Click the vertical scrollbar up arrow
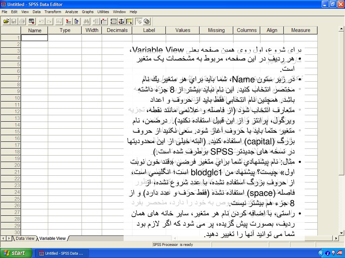 coord(342,29)
